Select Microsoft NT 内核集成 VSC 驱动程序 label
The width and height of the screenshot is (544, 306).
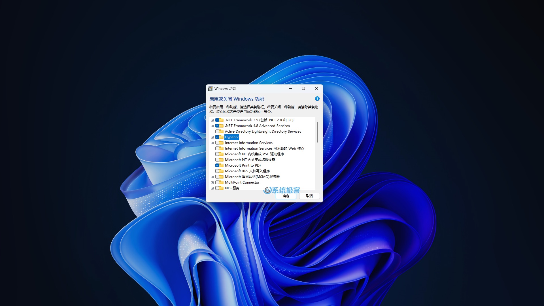click(254, 154)
